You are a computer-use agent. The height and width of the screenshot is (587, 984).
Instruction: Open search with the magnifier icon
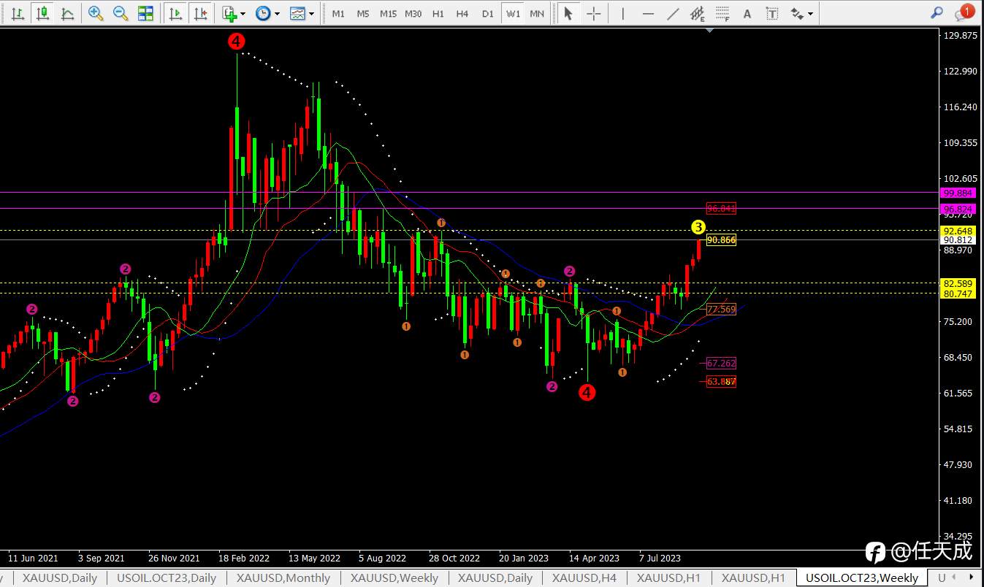[x=937, y=12]
